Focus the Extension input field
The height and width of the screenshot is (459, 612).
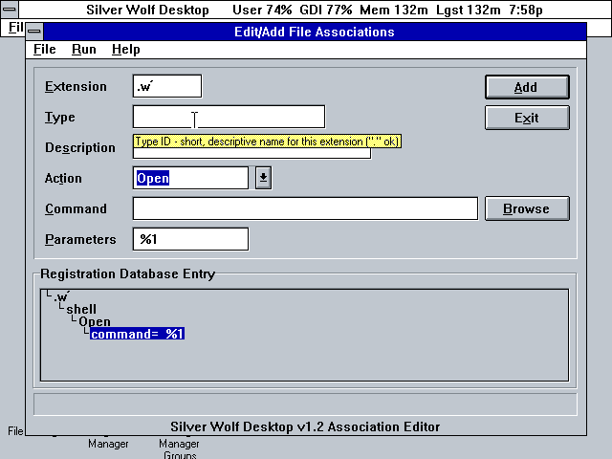[167, 86]
